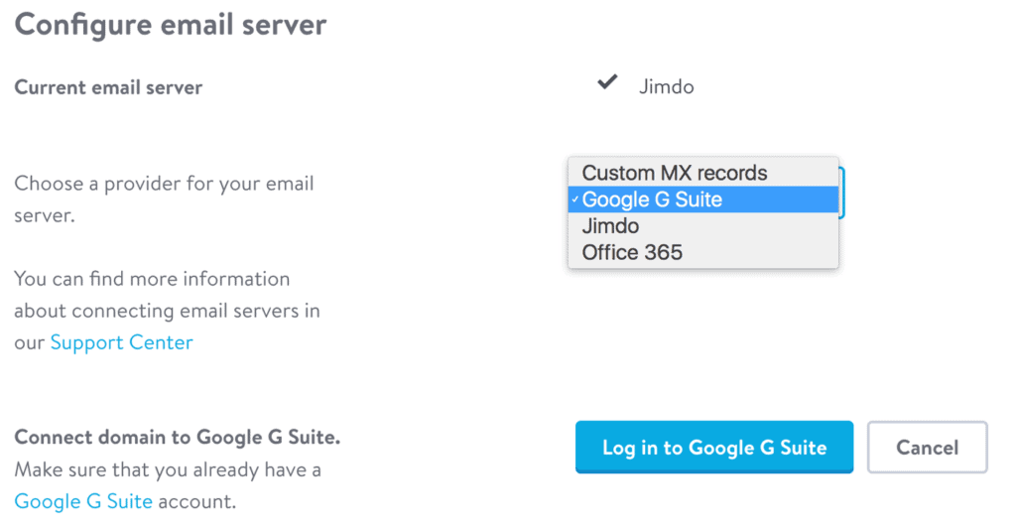This screenshot has height=528, width=1016.
Task: Click the Current email server label
Action: pyautogui.click(x=108, y=87)
